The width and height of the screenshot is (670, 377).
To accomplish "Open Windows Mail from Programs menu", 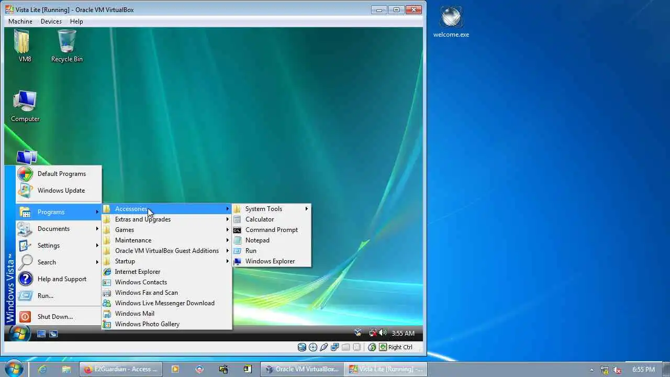I will (x=166, y=314).
